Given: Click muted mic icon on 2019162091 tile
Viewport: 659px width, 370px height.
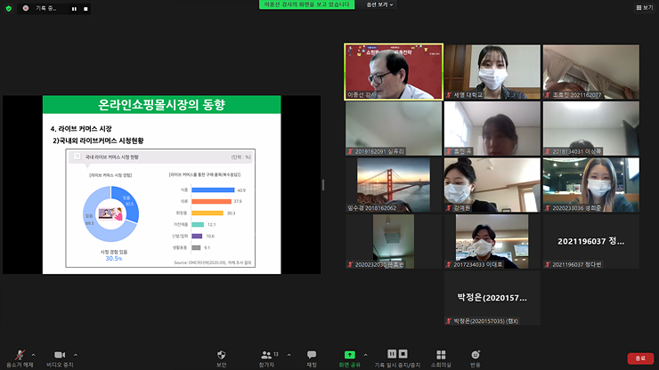Looking at the screenshot, I should coord(350,151).
